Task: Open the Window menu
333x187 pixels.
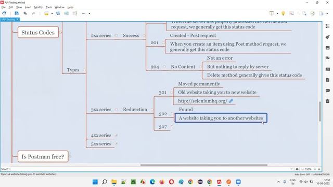Action: pyautogui.click(x=59, y=7)
